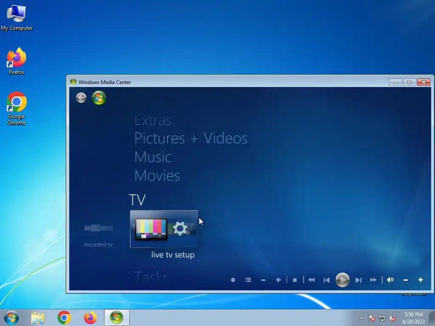435x326 pixels.
Task: Open the taskbar clock showing 5:56 PM
Action: click(413, 318)
